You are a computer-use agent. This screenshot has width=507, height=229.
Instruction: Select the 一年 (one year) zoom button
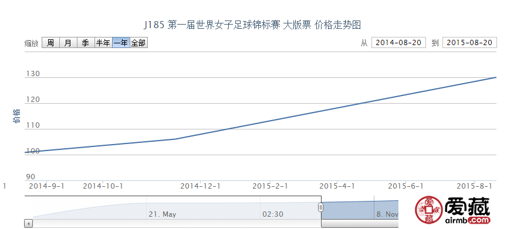coord(121,43)
